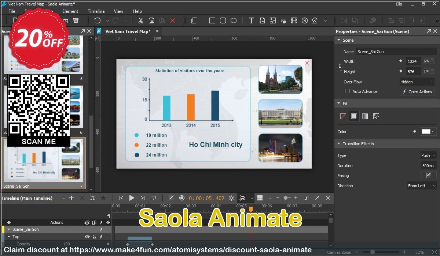Select the Text tool
Viewport: 440px width, 256px height.
[251, 20]
